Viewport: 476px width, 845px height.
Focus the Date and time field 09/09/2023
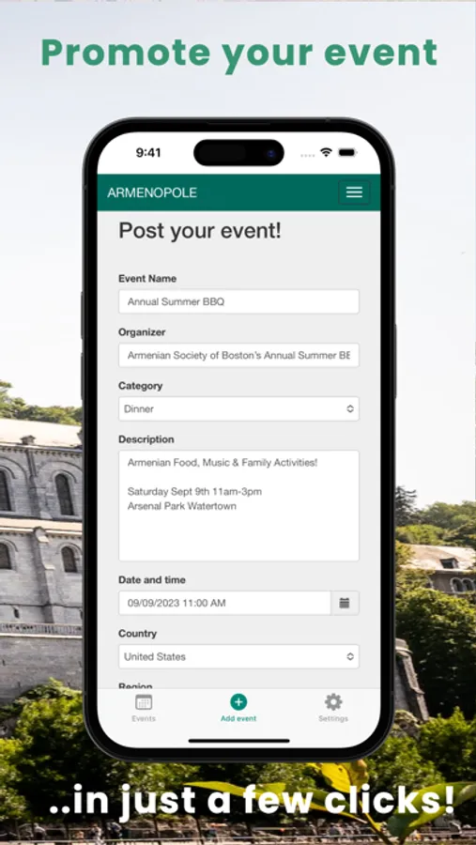pyautogui.click(x=224, y=603)
